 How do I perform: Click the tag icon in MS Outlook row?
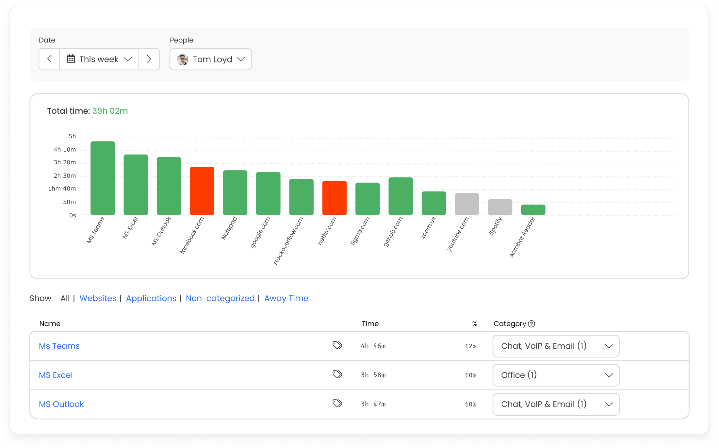(337, 404)
